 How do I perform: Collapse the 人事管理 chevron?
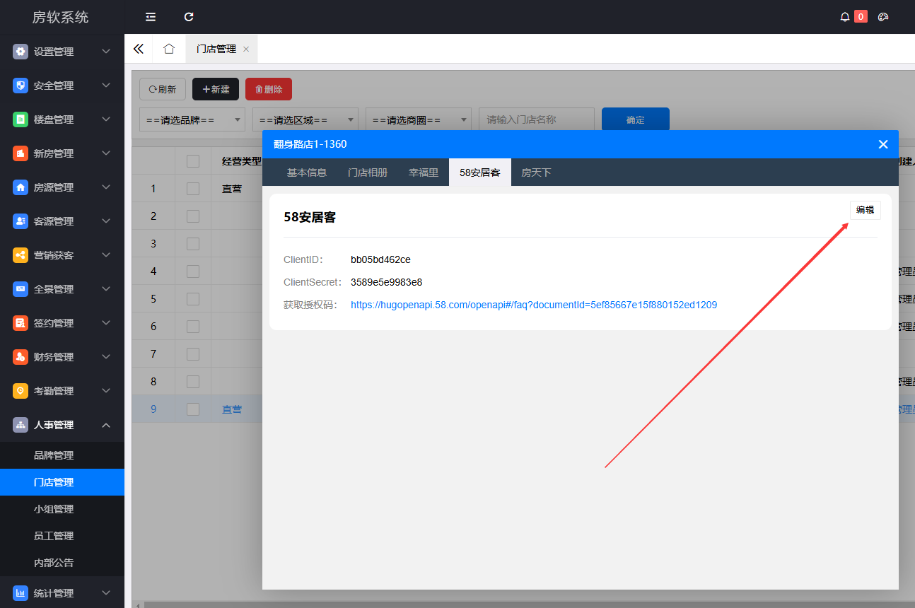click(106, 425)
